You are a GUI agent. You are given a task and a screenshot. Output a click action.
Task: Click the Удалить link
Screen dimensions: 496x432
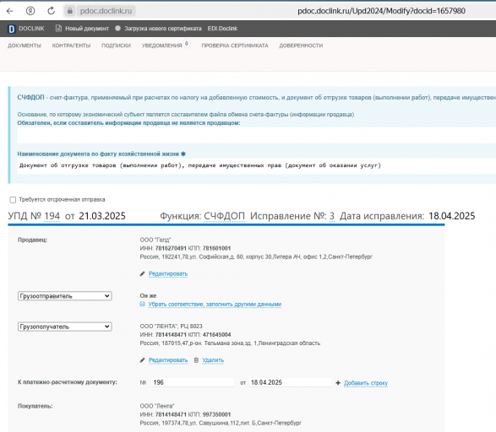pyautogui.click(x=213, y=360)
